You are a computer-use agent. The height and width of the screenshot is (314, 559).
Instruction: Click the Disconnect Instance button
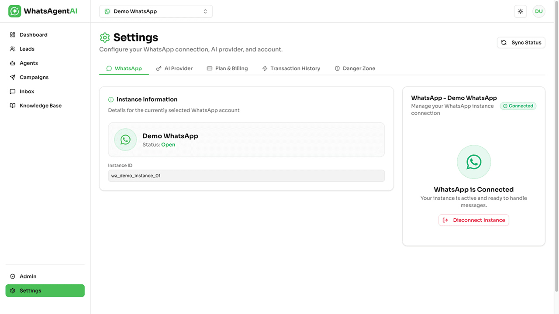(x=474, y=220)
